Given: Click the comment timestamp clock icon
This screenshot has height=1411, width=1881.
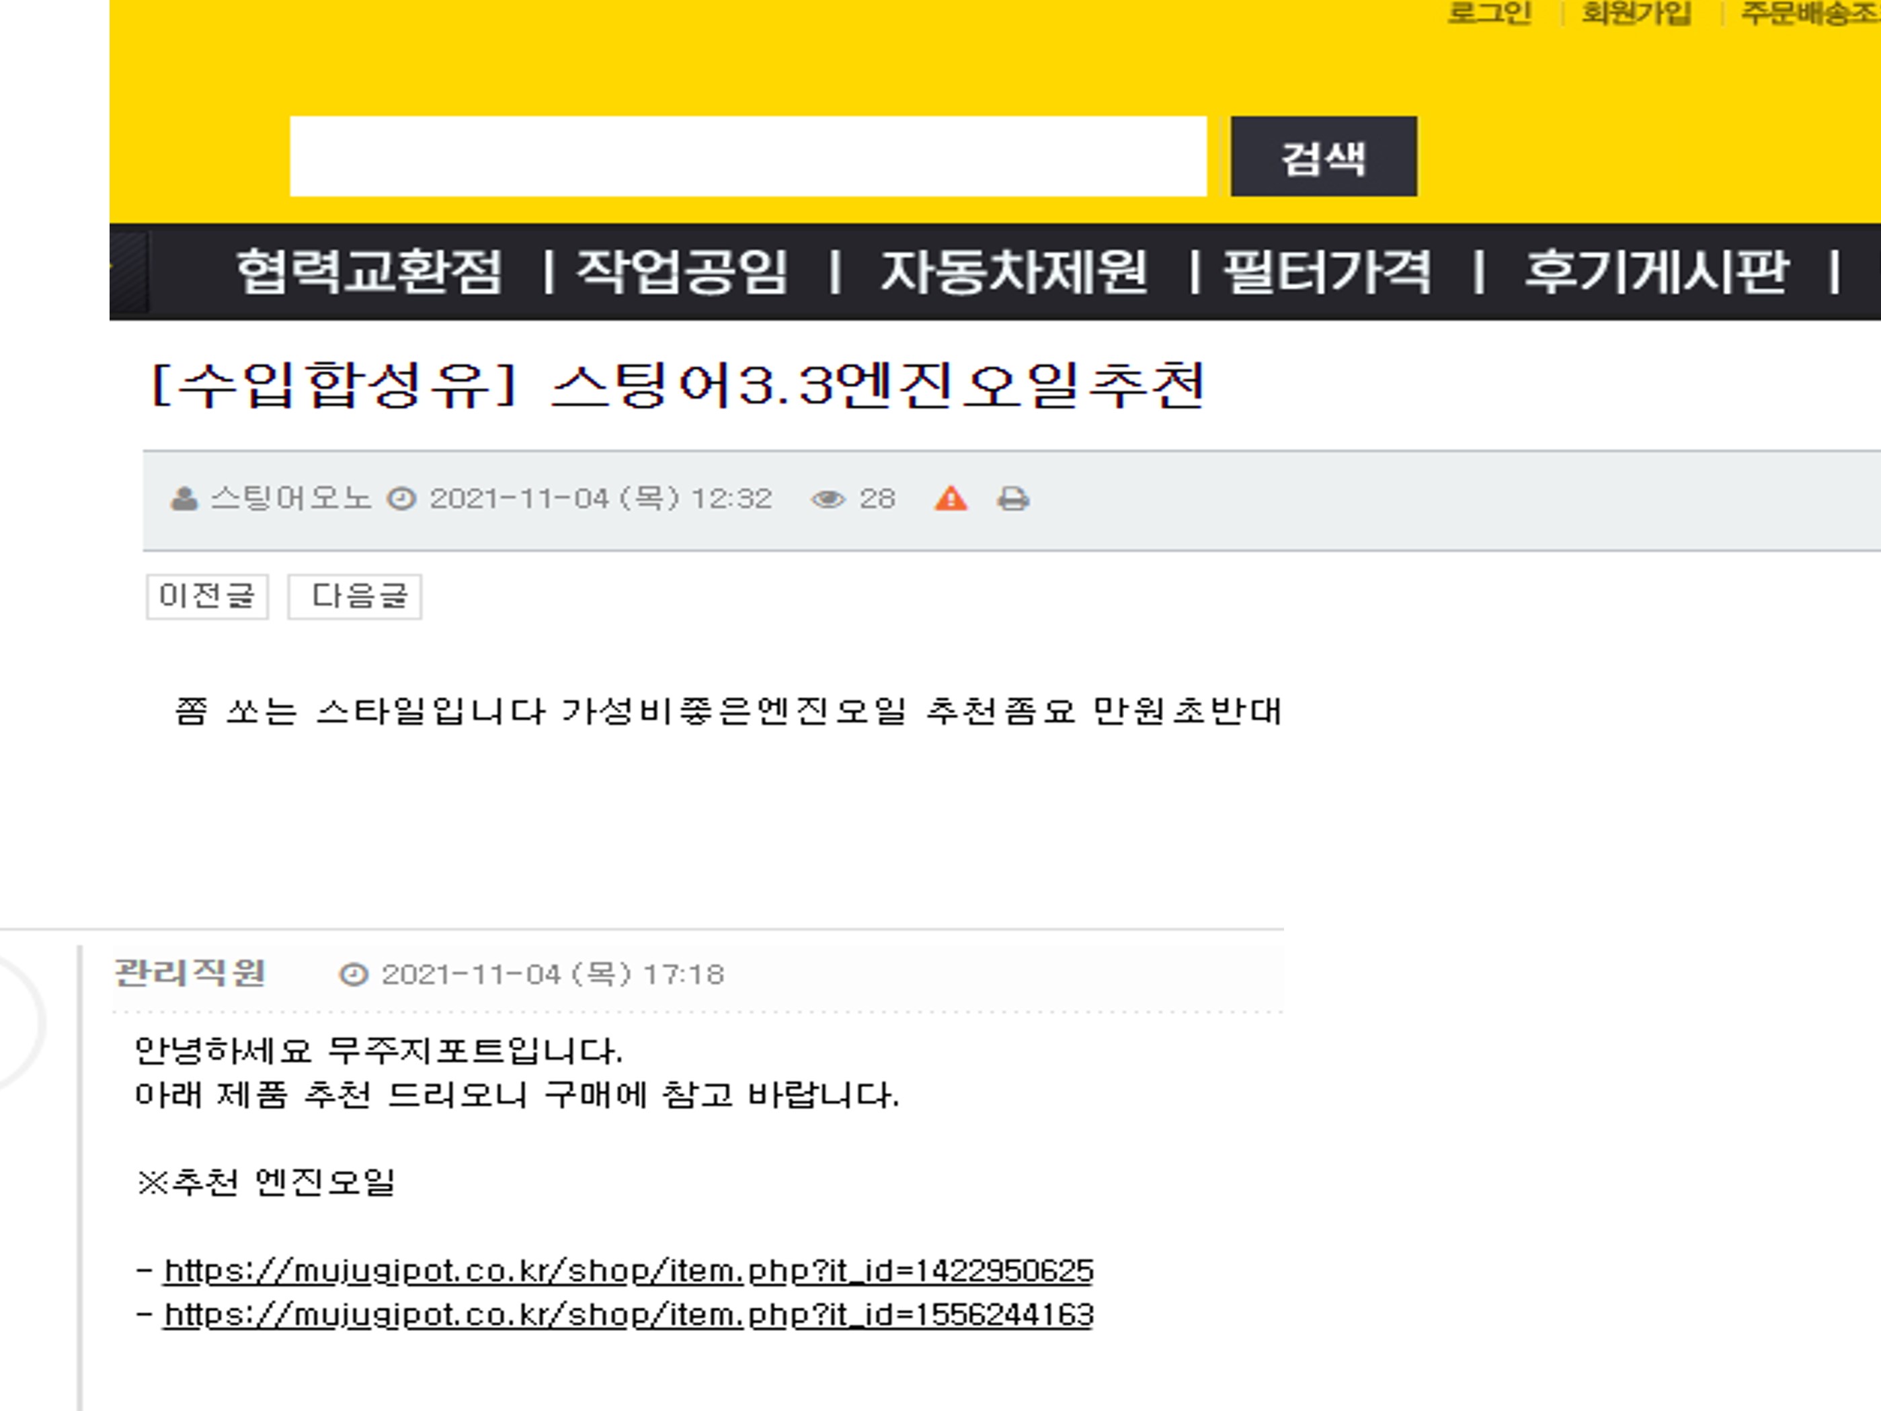Looking at the screenshot, I should point(354,974).
